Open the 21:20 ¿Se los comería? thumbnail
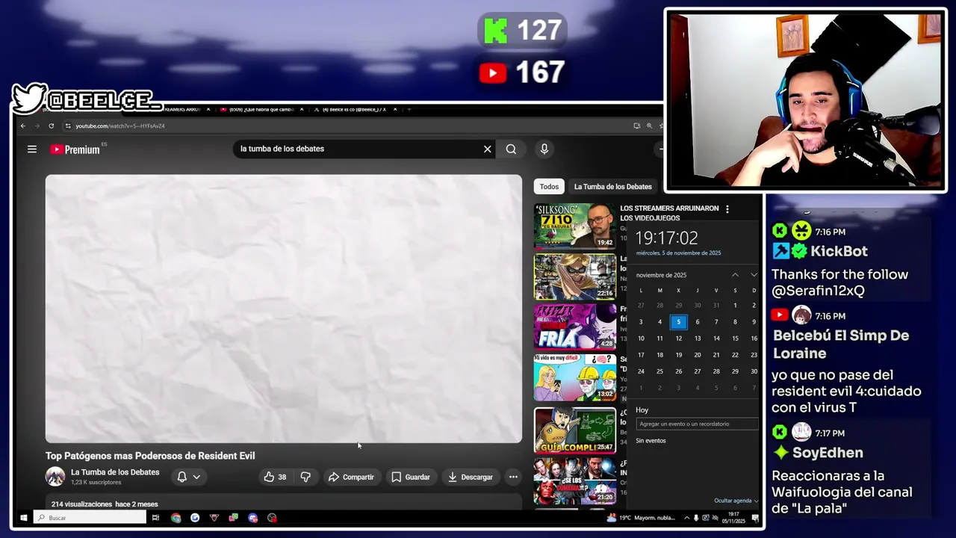The height and width of the screenshot is (538, 956). 575,480
